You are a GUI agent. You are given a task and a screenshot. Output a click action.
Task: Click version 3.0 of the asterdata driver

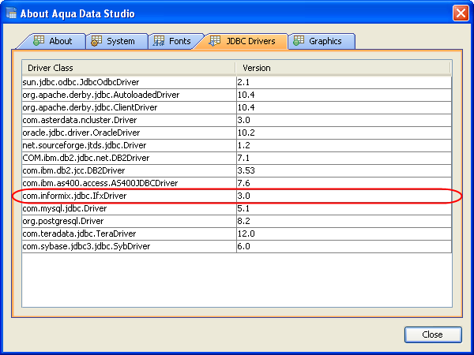243,120
